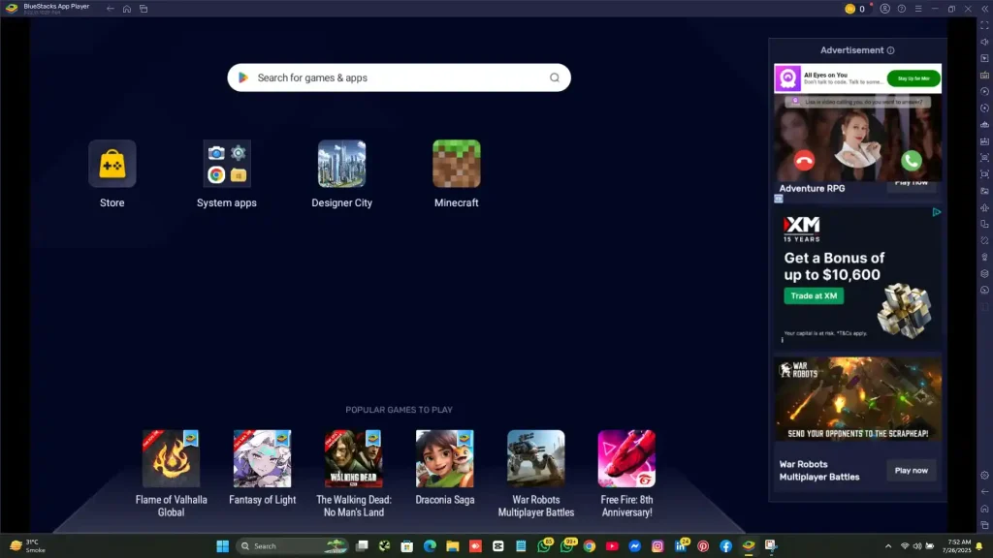Click the red decline call button in ad
993x558 pixels.
click(804, 161)
